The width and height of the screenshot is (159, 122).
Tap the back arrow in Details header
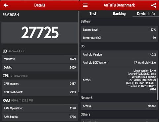pyautogui.click(x=6, y=5)
